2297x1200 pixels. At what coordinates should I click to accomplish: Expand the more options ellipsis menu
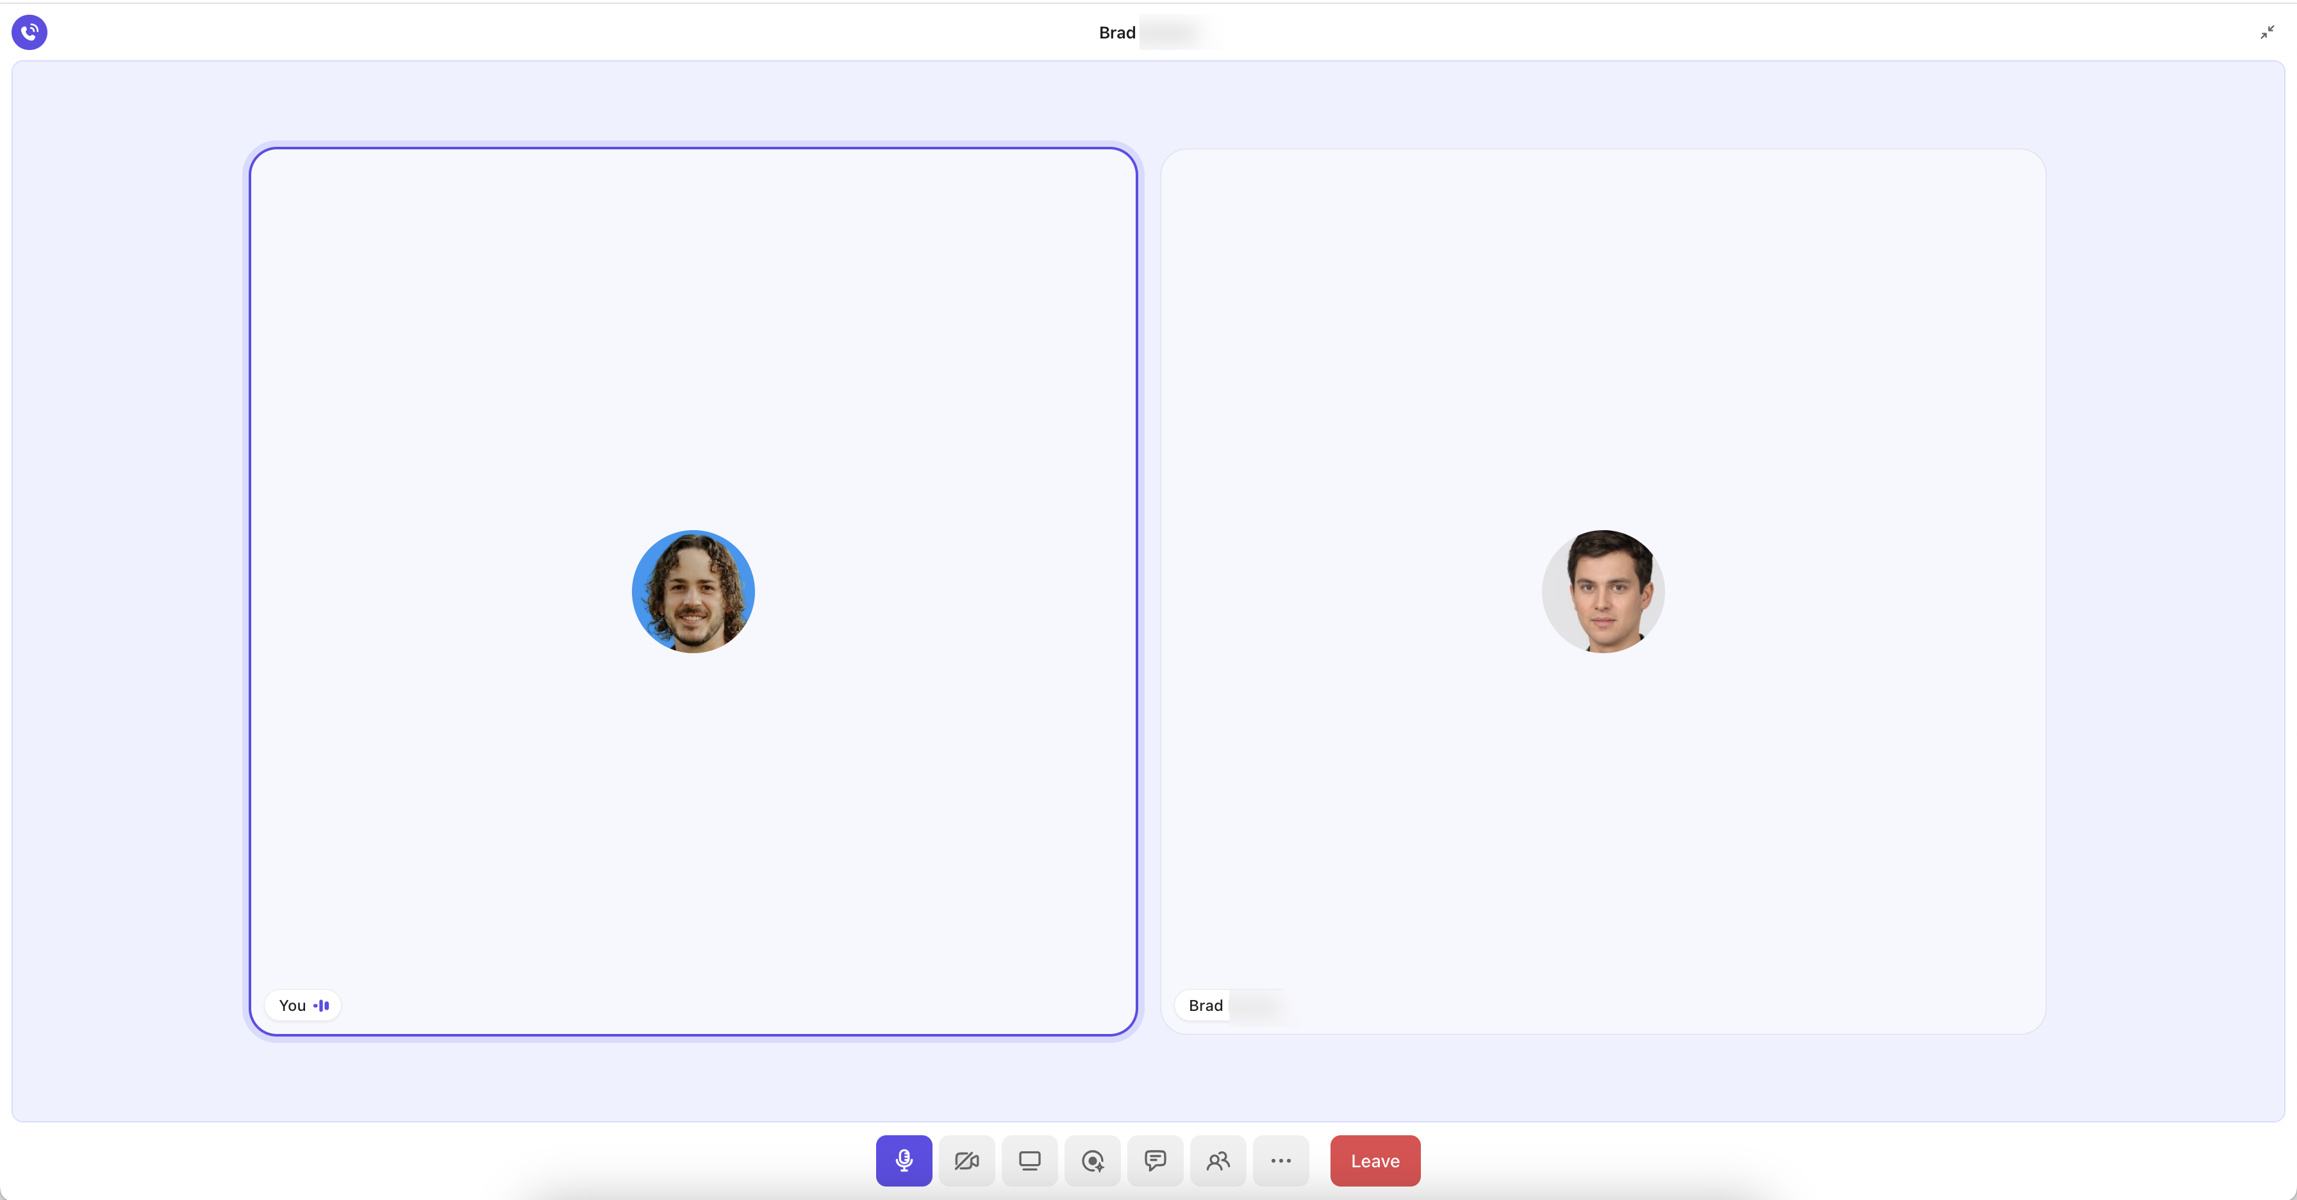pyautogui.click(x=1281, y=1160)
